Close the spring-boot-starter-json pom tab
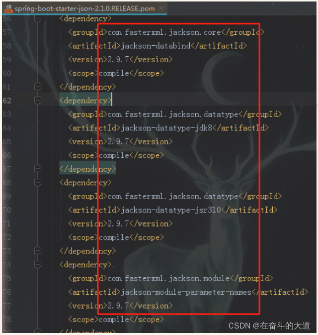 161,8
